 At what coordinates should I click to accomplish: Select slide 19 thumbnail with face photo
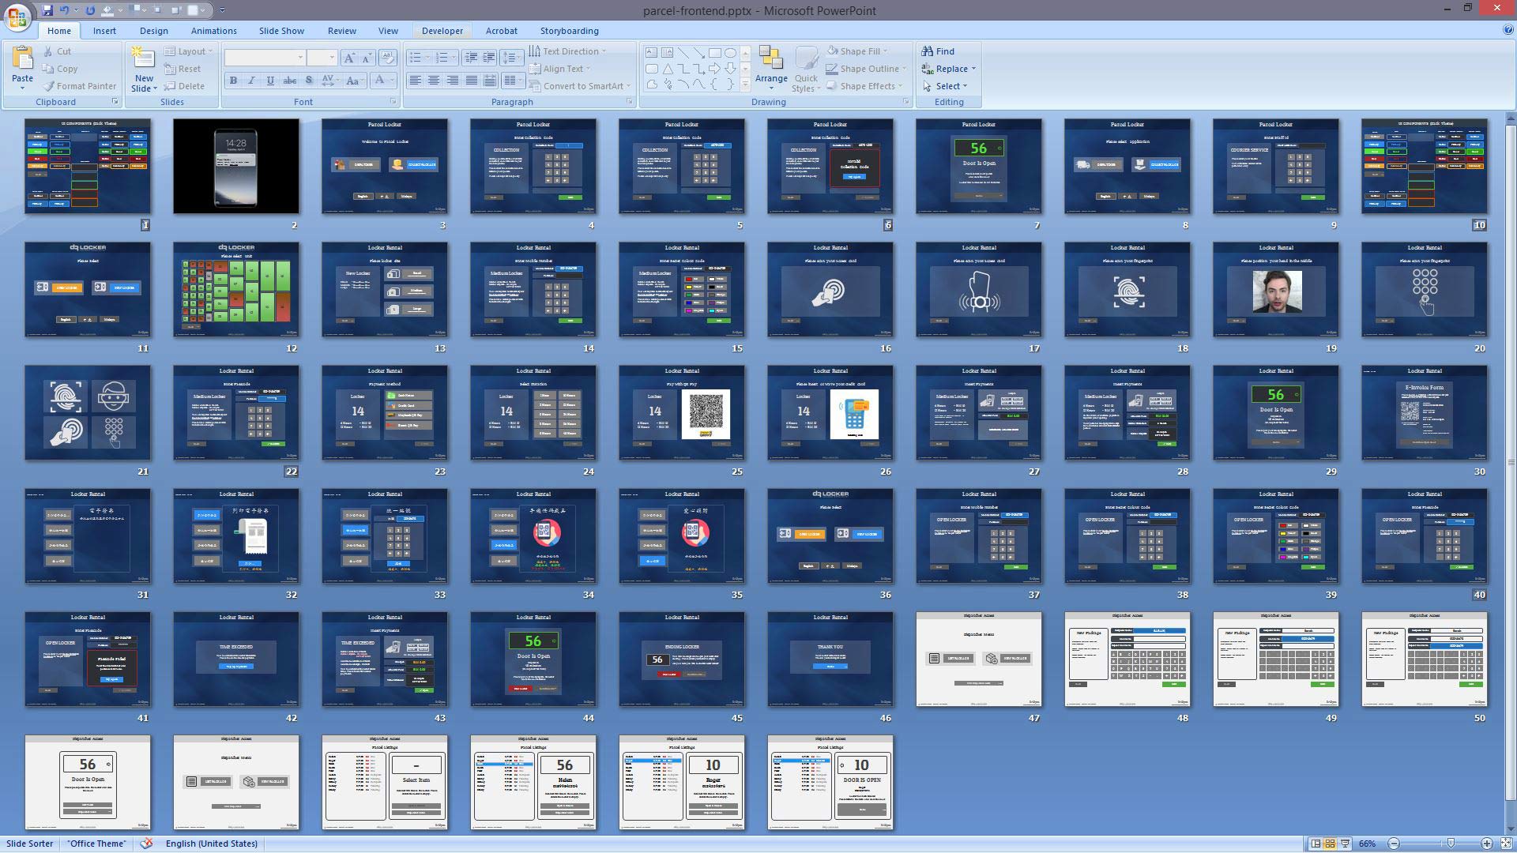(1275, 290)
